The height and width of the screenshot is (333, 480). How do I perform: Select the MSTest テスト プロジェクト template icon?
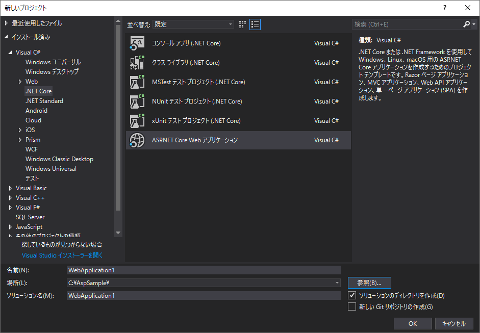coord(137,82)
